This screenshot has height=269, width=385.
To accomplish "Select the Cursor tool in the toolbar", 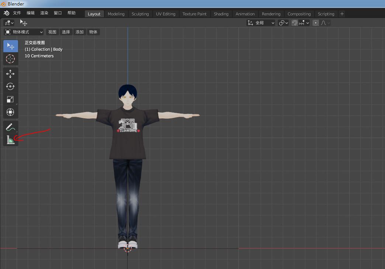I will 10,59.
